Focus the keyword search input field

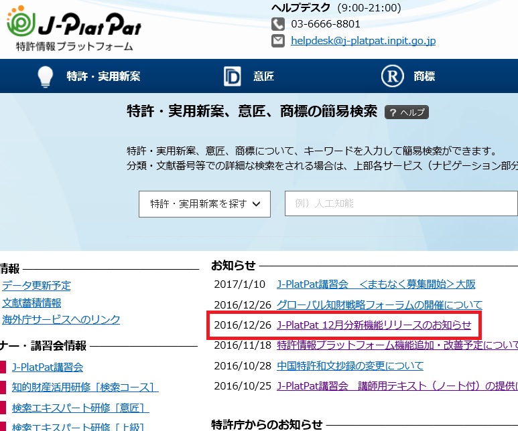point(401,203)
